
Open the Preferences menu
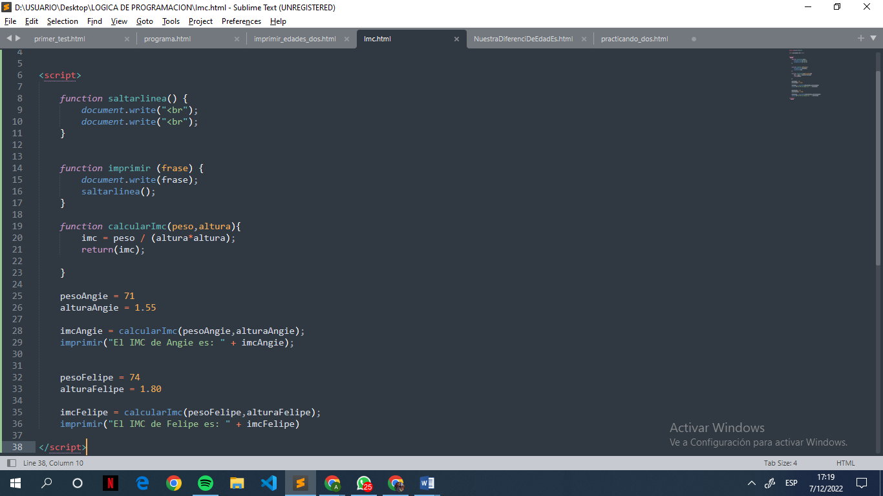coord(241,21)
